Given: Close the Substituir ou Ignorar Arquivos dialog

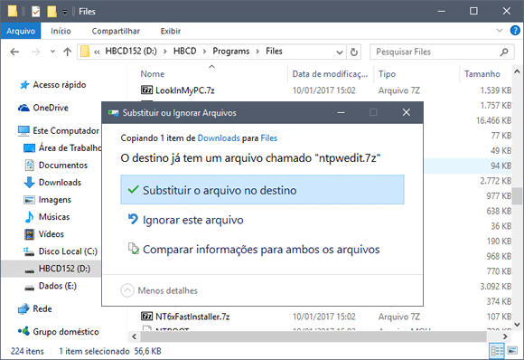Looking at the screenshot, I should pos(406,113).
